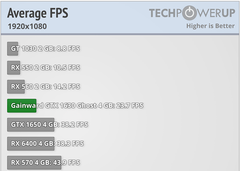Select the GTX 1650 4 GB bar
This screenshot has width=240, height=171.
(30, 124)
